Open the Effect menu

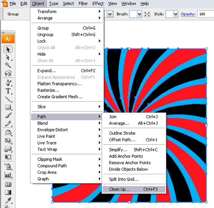(x=98, y=3)
